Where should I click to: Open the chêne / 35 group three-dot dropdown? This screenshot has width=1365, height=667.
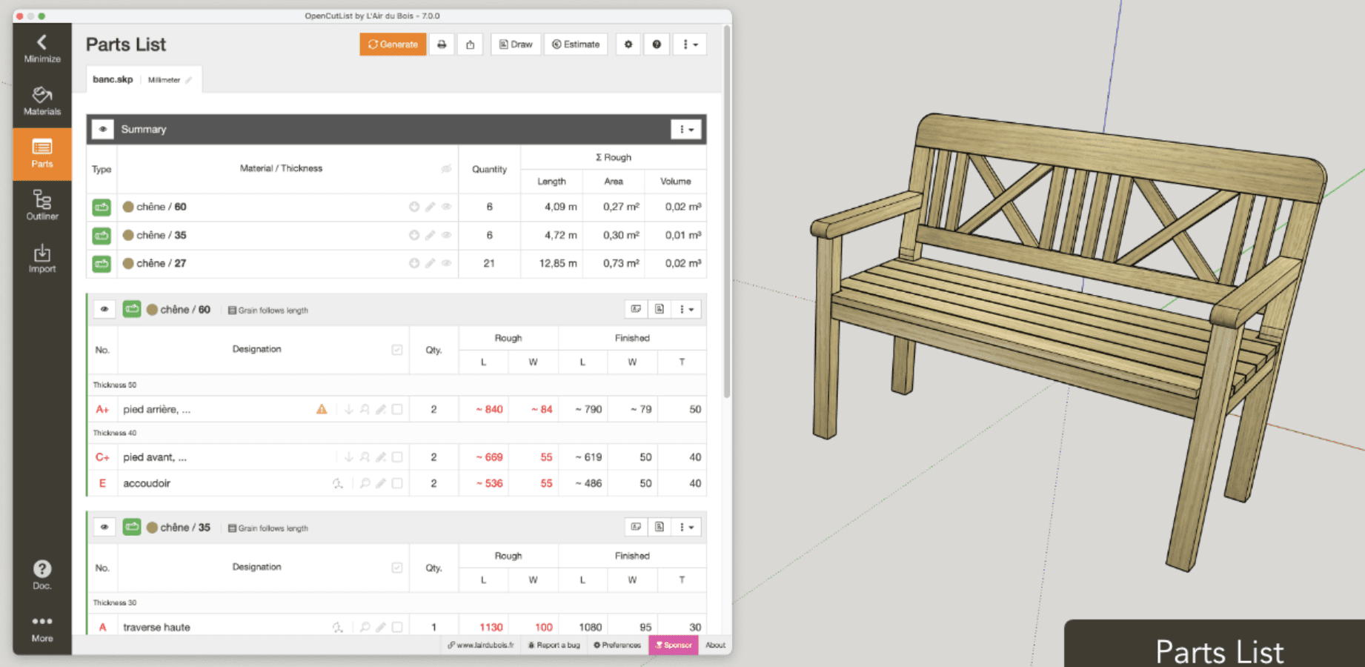point(686,527)
